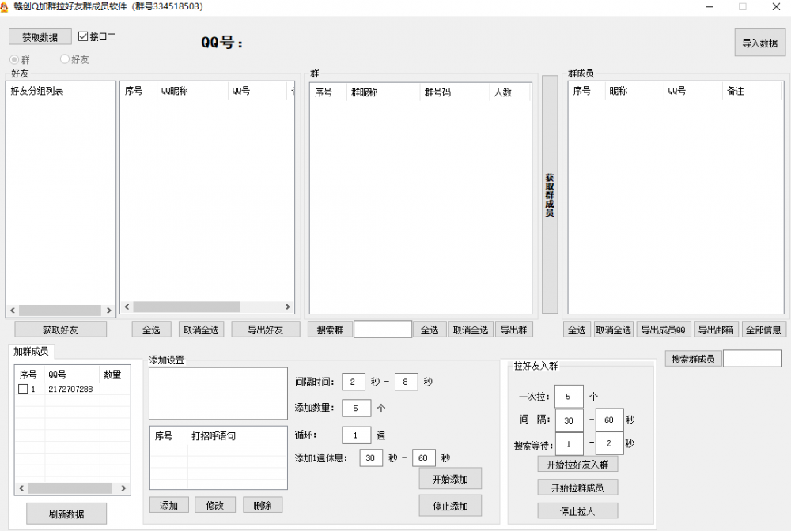Click right arrow of friends table scrollbar
This screenshot has width=791, height=531.
(288, 307)
